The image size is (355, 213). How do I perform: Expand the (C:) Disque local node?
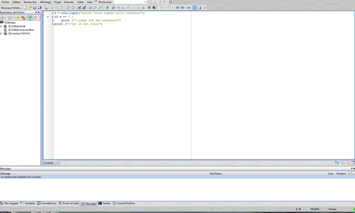[1, 26]
